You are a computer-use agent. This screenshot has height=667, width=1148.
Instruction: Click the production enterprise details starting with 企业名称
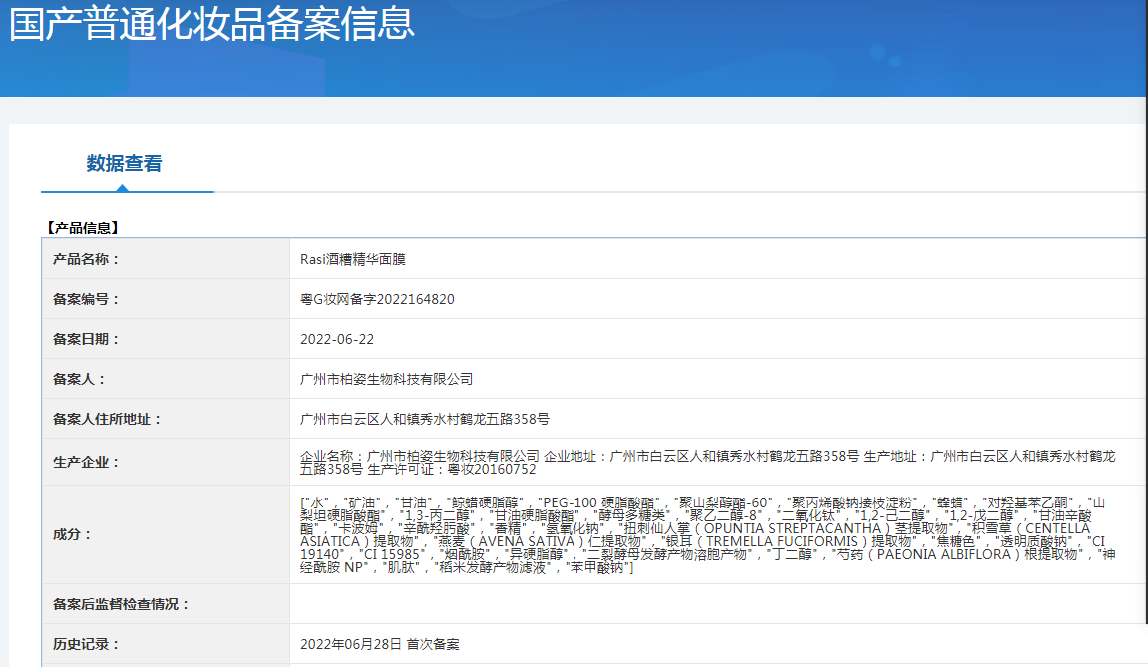pyautogui.click(x=708, y=462)
